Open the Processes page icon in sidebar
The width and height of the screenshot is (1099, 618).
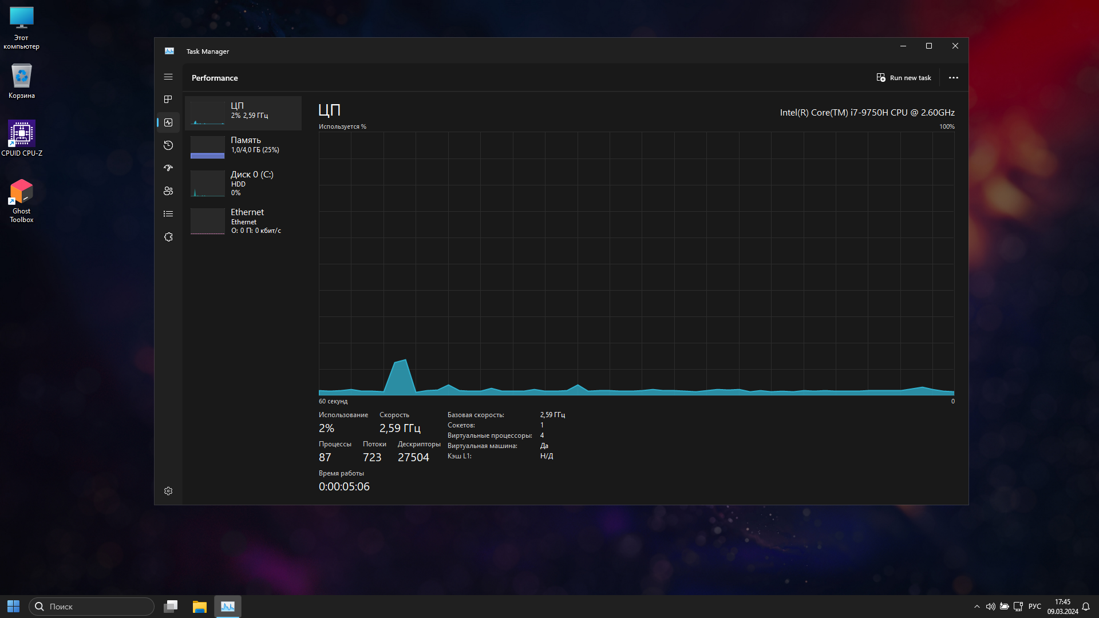click(x=168, y=100)
